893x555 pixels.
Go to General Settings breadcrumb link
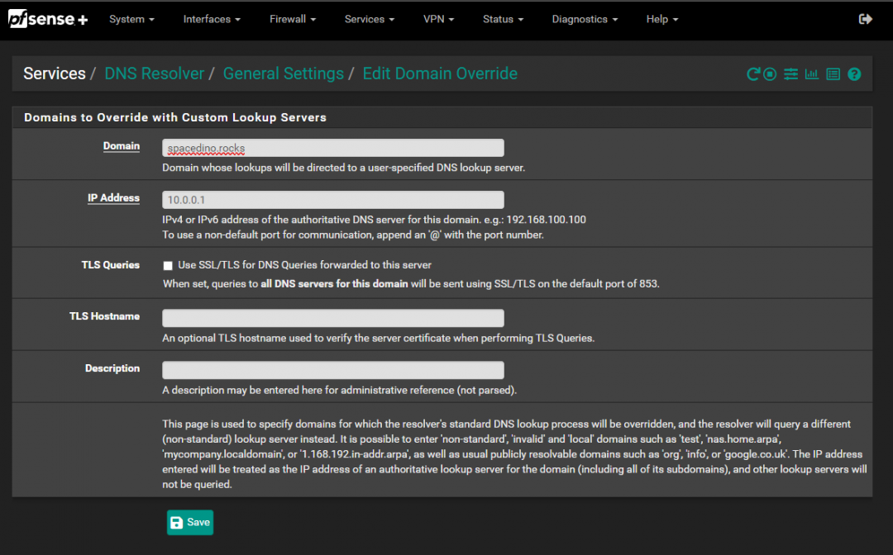283,74
